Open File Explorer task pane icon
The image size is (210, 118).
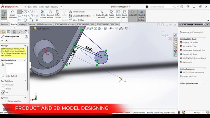(176, 43)
